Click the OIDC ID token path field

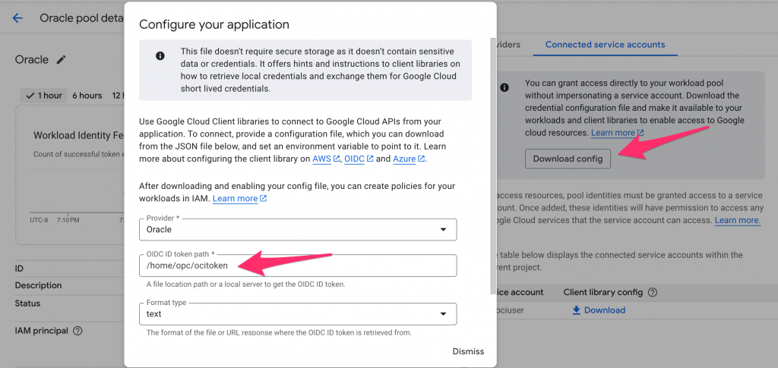pyautogui.click(x=297, y=265)
